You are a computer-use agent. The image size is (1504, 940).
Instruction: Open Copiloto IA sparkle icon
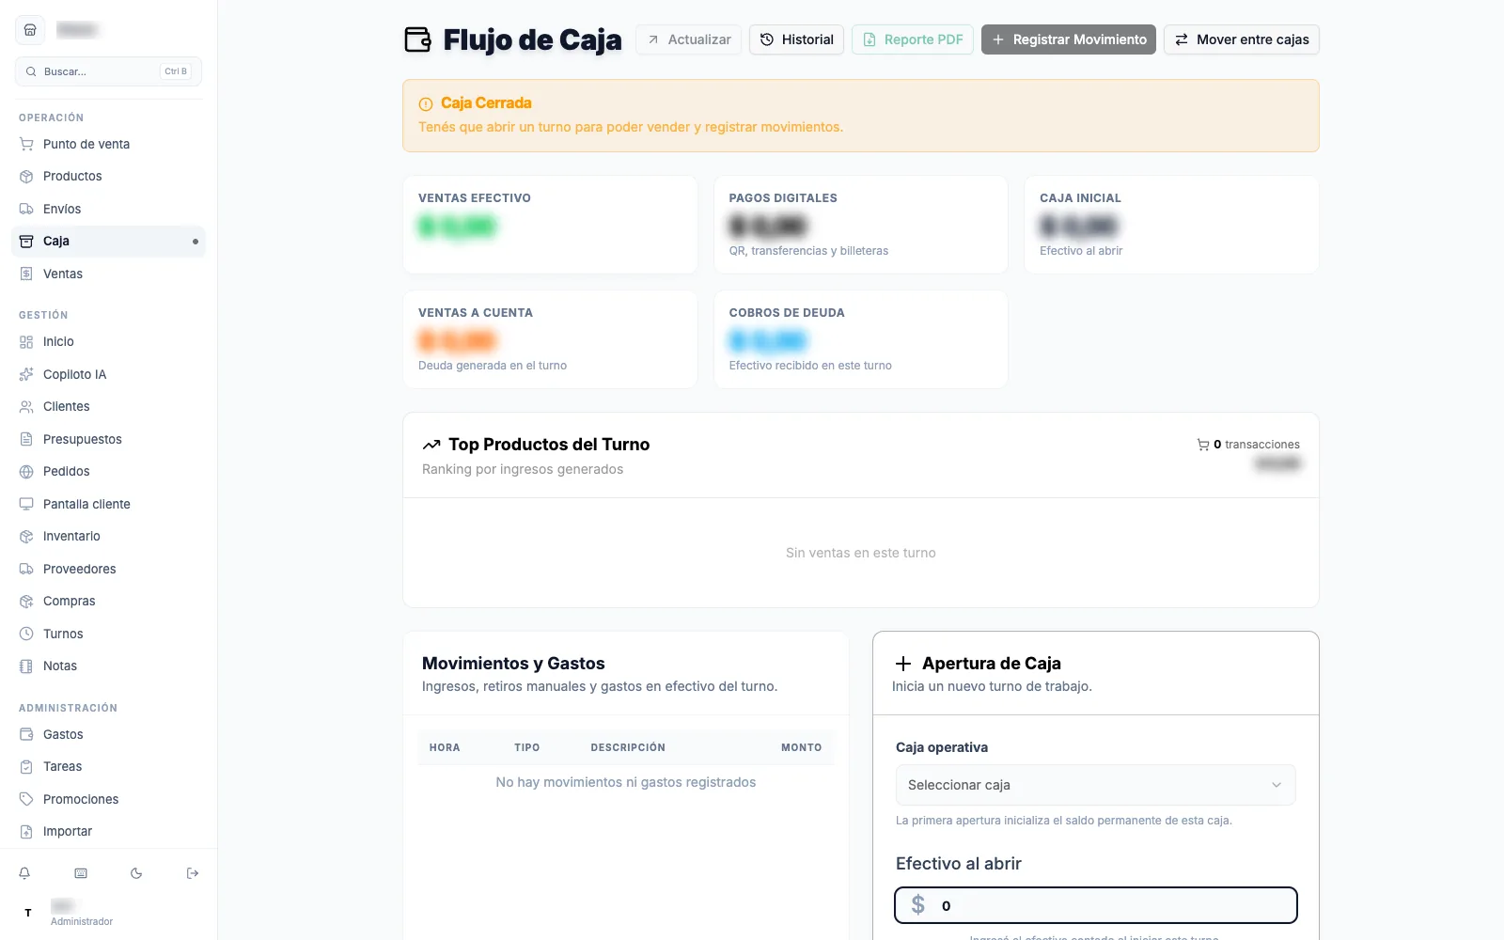tap(26, 374)
